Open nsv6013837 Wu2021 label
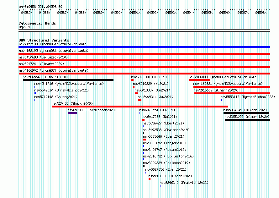Image resolution: width=279 pixels, height=198 pixels. 152,90
